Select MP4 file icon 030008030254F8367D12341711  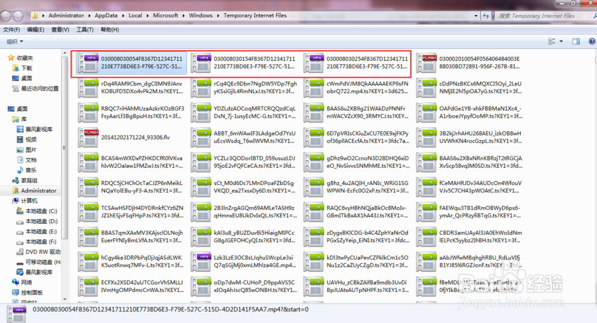(x=314, y=63)
